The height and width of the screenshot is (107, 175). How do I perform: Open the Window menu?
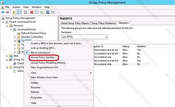pyautogui.click(x=36, y=7)
